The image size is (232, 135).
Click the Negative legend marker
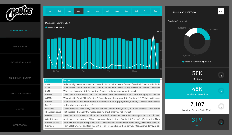pyautogui.click(x=183, y=62)
